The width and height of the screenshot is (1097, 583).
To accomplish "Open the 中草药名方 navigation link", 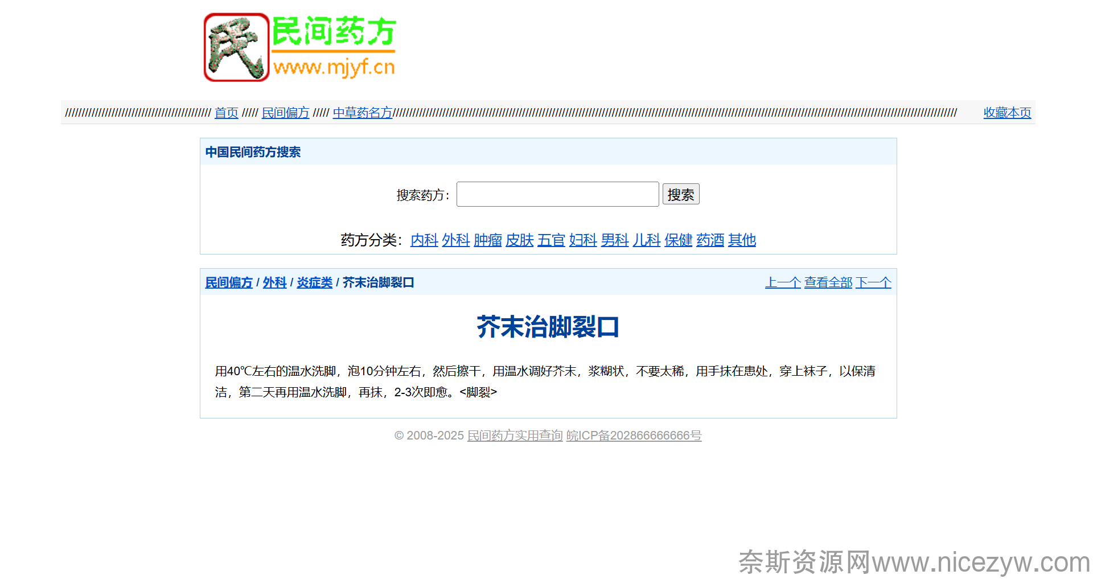I will click(363, 113).
